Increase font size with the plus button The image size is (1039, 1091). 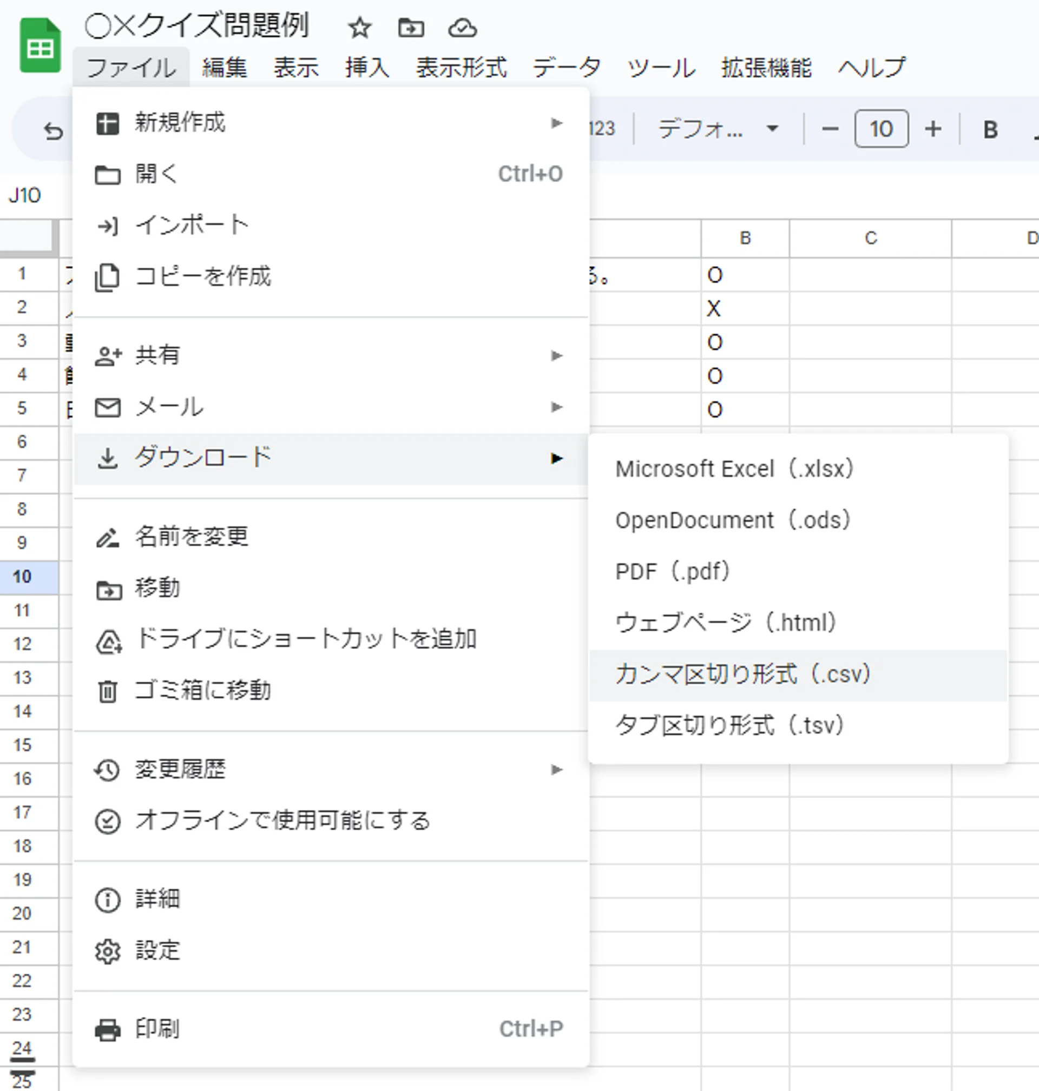[932, 129]
